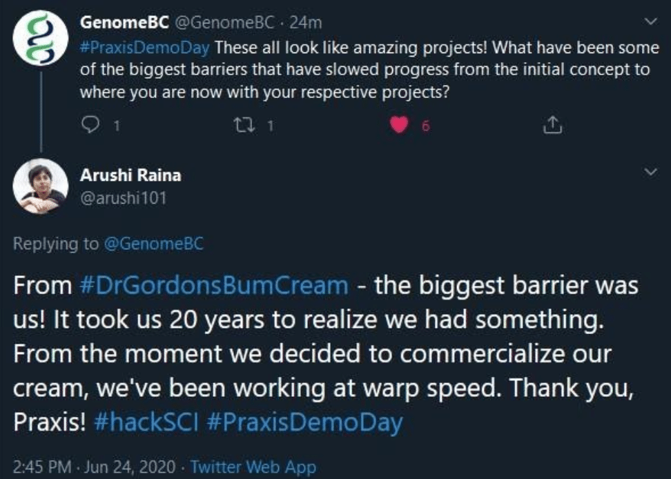671x479 pixels.
Task: Click the 24m timestamp on GenomeBC tweet
Action: (306, 23)
